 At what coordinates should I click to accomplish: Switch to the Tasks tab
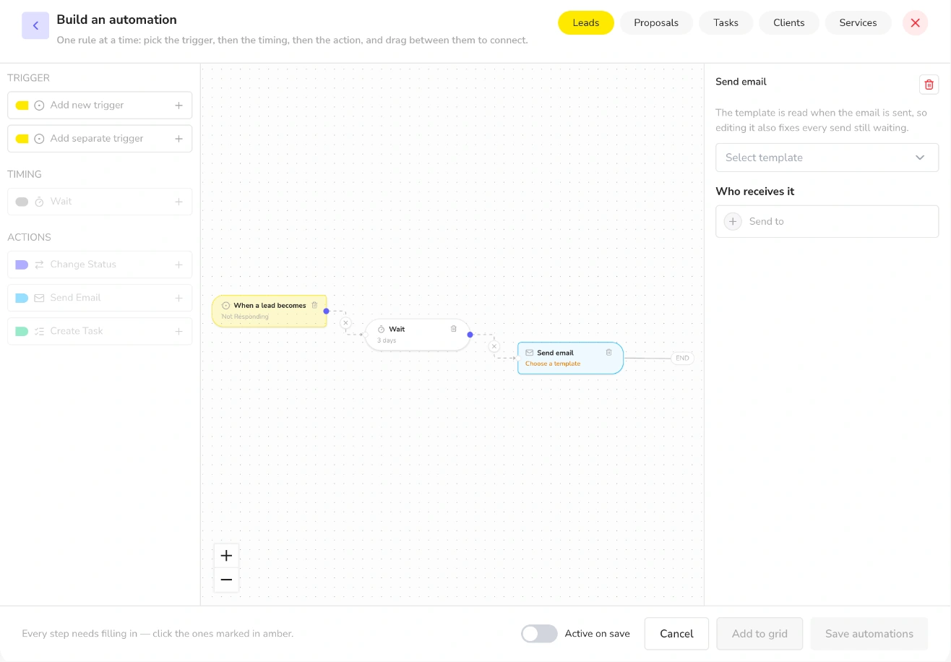tap(726, 23)
